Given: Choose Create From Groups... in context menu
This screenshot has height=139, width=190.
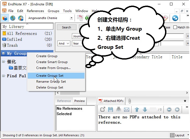Looking at the screenshot, I should 56,68.
